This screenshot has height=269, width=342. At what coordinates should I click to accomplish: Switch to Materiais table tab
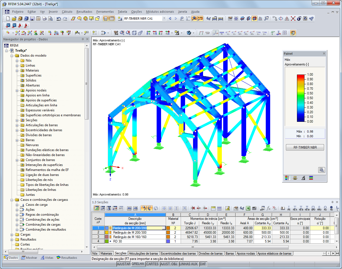[106, 253]
